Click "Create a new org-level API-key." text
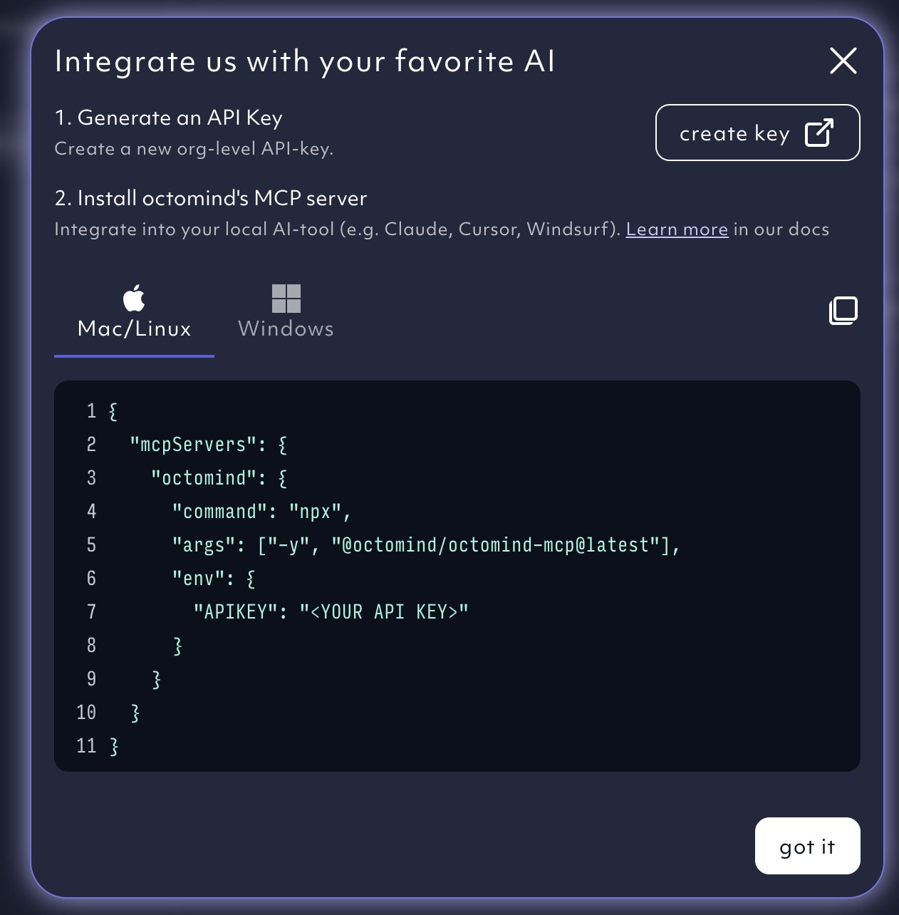The height and width of the screenshot is (915, 899). (194, 149)
